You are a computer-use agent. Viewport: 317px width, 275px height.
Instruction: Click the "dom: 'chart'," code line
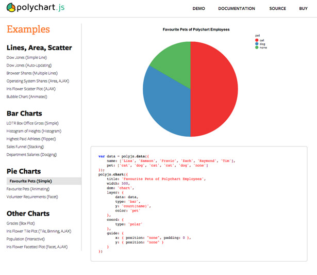click(120, 188)
